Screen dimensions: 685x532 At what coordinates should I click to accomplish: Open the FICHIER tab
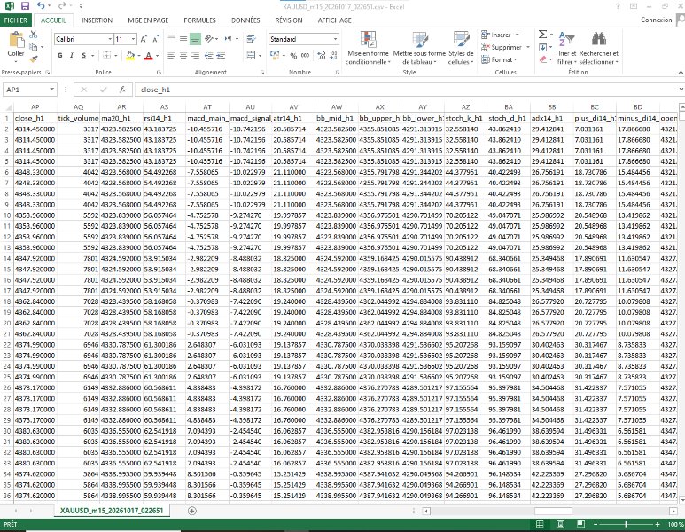click(x=16, y=20)
